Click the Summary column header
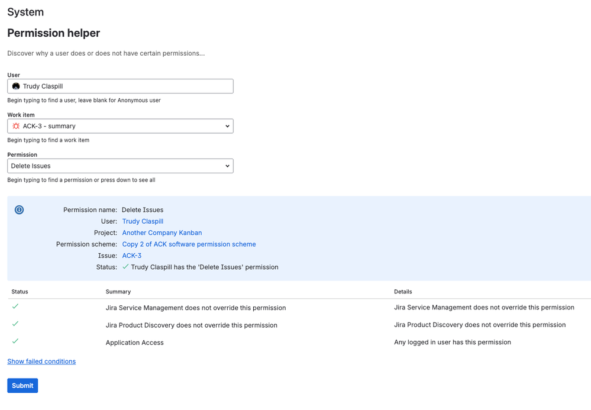This screenshot has height=410, width=591. click(118, 292)
